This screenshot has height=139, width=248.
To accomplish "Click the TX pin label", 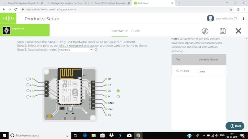I will tap(110, 85).
